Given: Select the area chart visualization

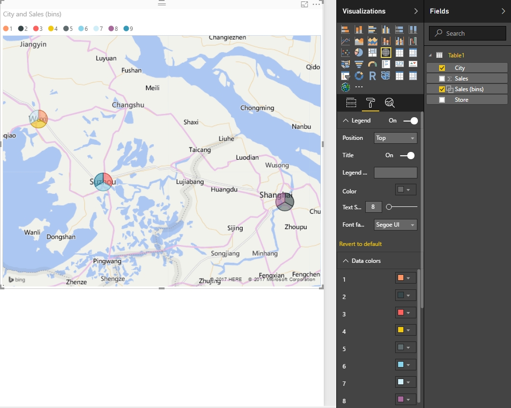Looking at the screenshot, I should click(359, 41).
